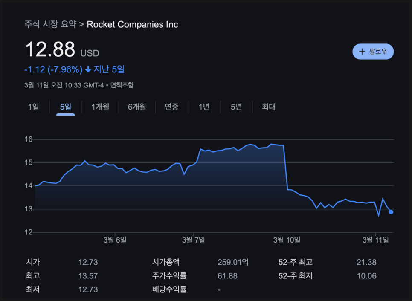
Task: Click the 3월 6일 axis label
Action: pyautogui.click(x=115, y=240)
